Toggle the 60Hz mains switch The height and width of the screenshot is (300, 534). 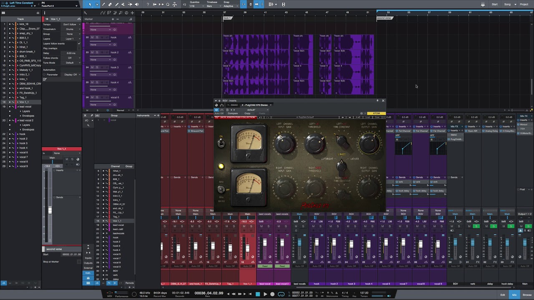pos(221,190)
